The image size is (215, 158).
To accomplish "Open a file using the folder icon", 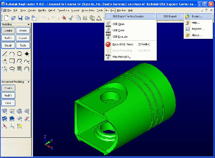I will pyautogui.click(x=13, y=18).
